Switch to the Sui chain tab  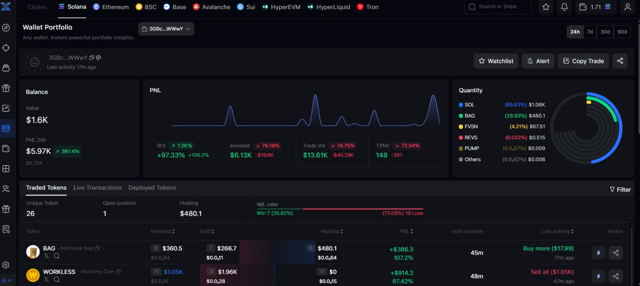pos(246,7)
